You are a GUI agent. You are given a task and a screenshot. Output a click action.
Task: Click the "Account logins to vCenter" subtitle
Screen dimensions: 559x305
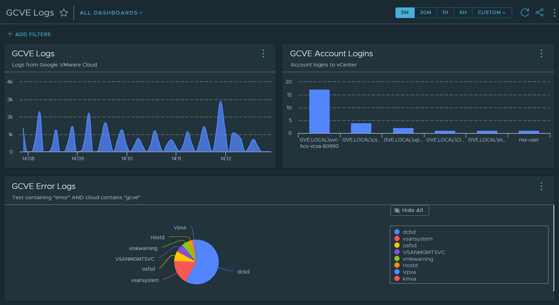[x=323, y=65]
